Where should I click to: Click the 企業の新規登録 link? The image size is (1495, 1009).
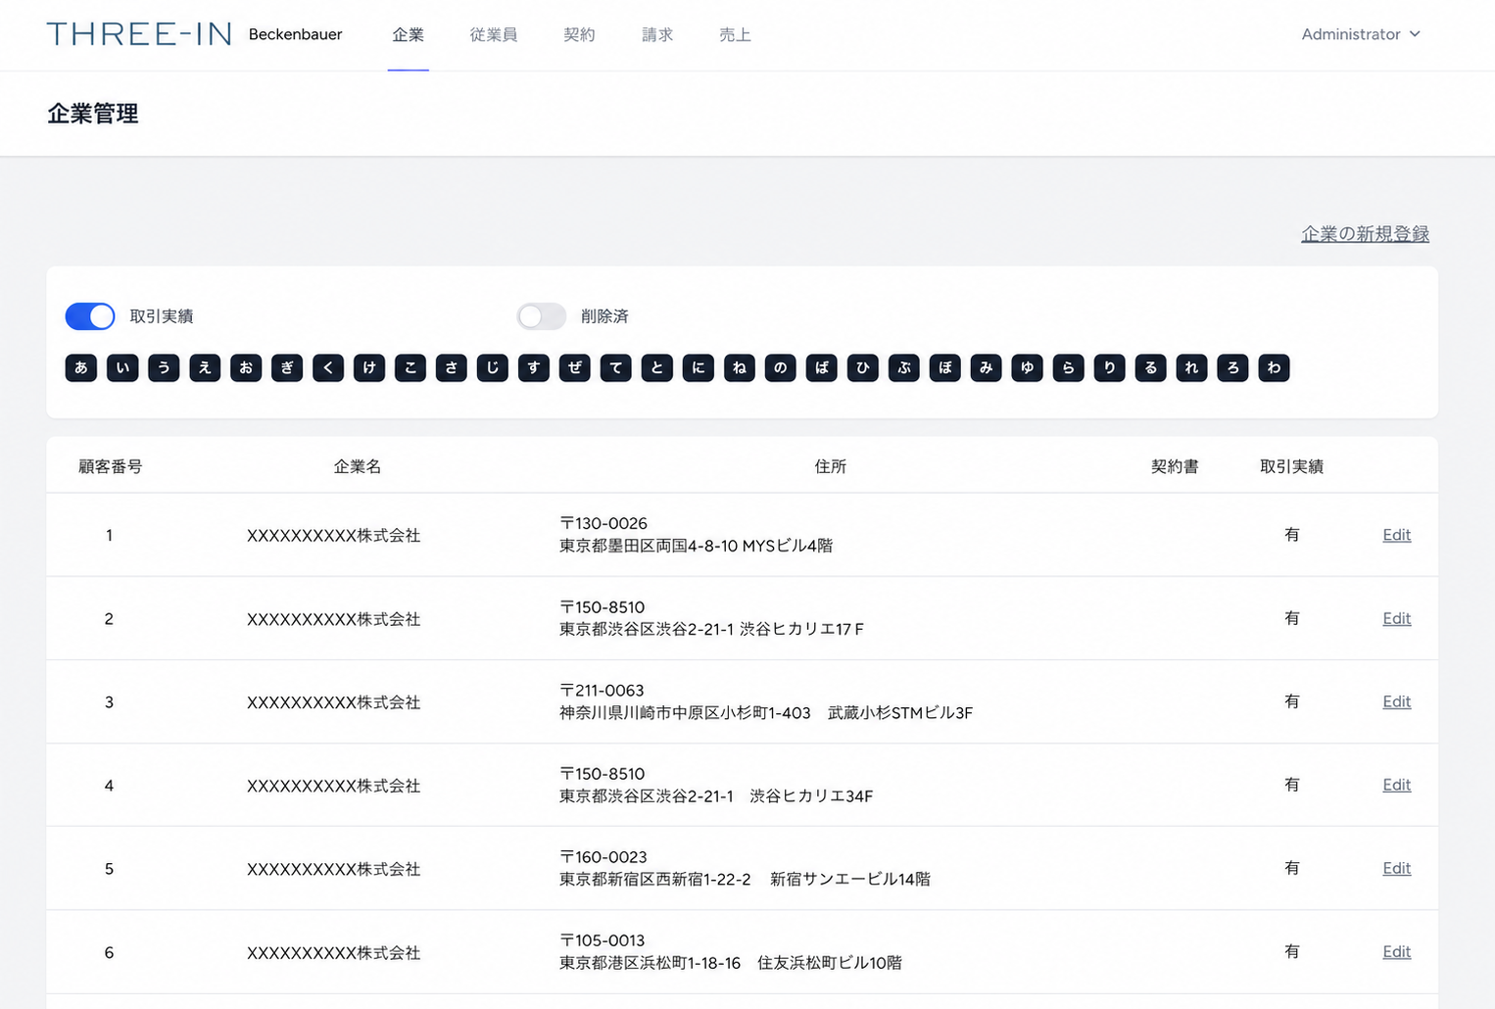(x=1365, y=234)
